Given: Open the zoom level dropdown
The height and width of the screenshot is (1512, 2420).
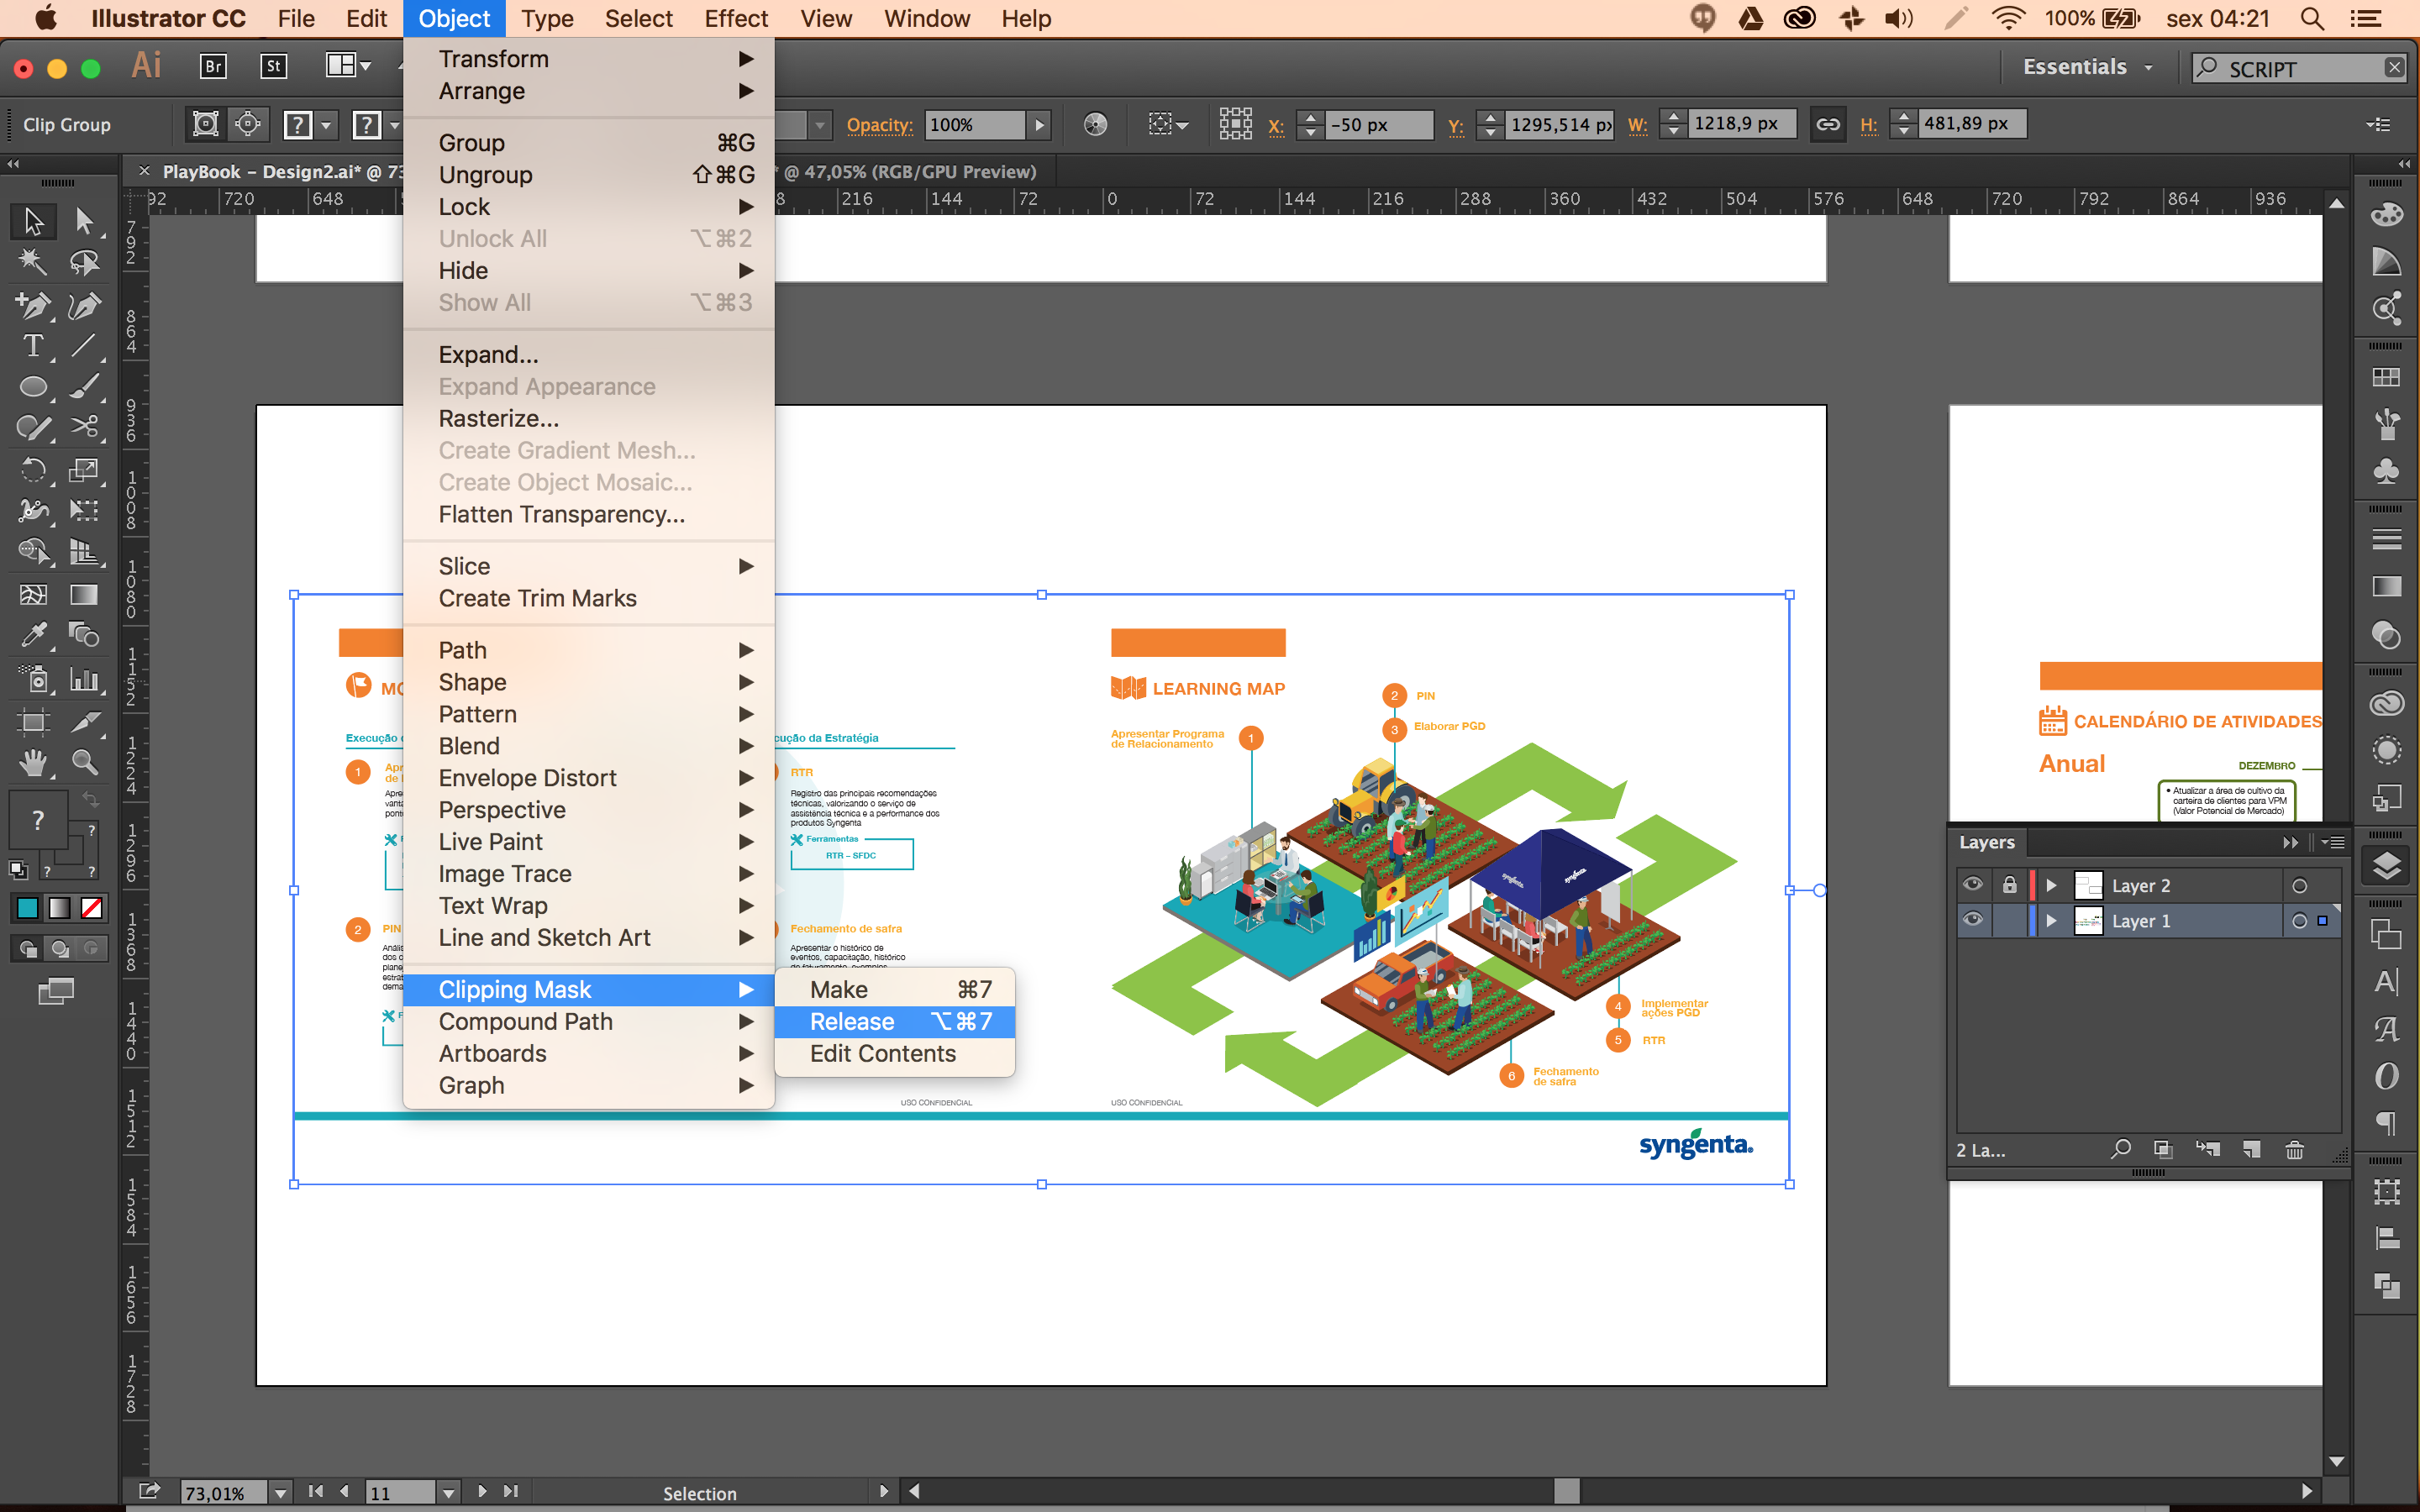Looking at the screenshot, I should (281, 1492).
